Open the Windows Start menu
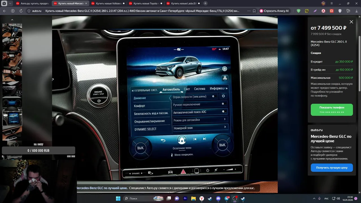This screenshot has width=361, height=203. coord(118,198)
